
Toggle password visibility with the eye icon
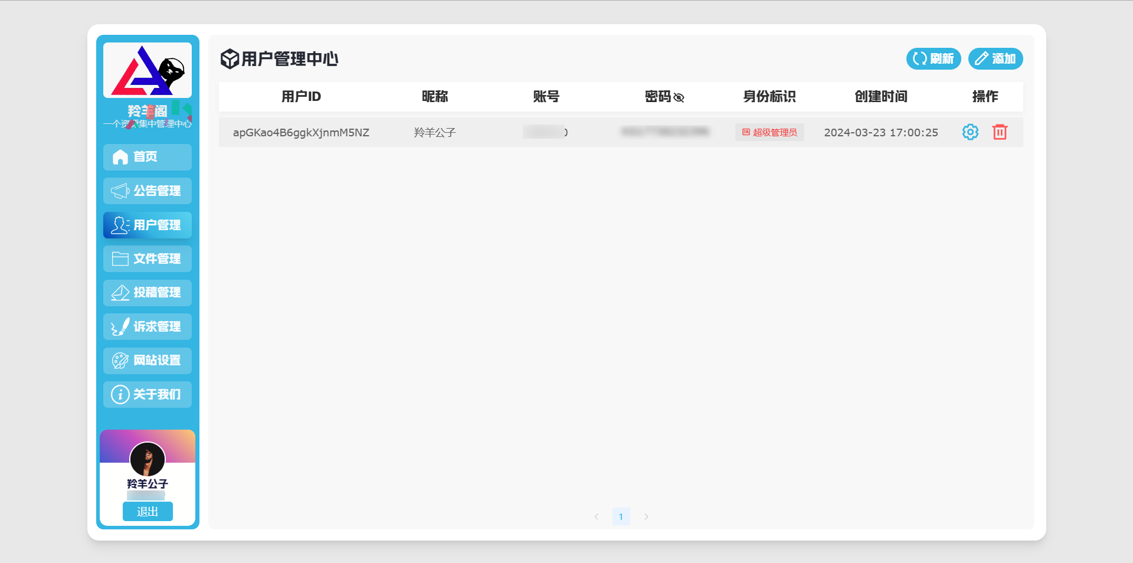(x=680, y=97)
